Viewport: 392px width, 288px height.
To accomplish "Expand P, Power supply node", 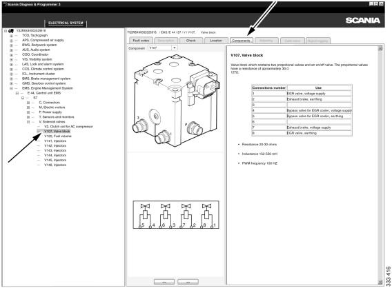I will [28, 112].
